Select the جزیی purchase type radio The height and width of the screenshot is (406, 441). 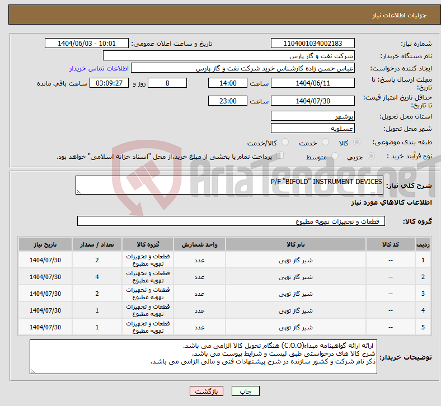pyautogui.click(x=371, y=155)
